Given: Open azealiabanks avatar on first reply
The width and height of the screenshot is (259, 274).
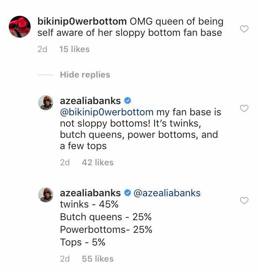Looking at the screenshot, I should [x=45, y=103].
